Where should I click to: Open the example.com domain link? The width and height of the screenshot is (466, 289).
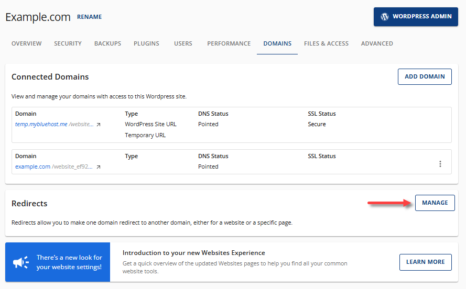tap(32, 167)
